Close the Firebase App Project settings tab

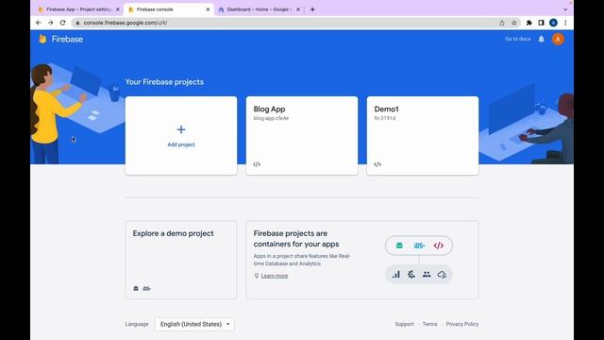point(118,9)
